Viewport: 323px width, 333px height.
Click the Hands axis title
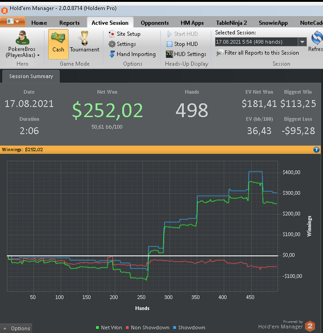(142, 308)
